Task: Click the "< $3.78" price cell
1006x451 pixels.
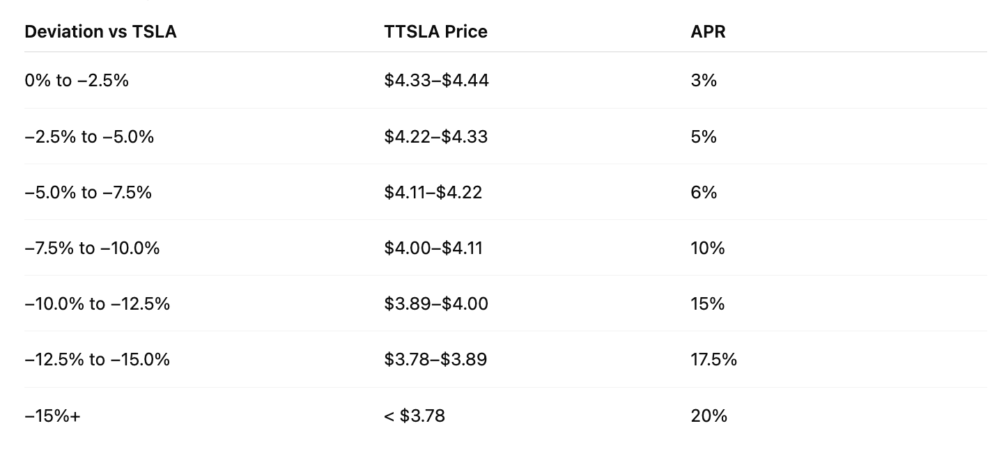Action: tap(414, 416)
